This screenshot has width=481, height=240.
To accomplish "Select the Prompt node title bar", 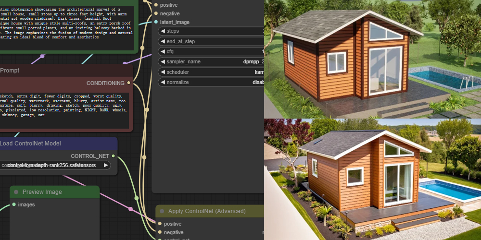I will [x=66, y=71].
